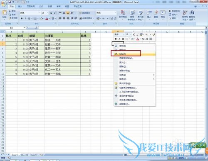This screenshot has width=208, height=161.
Task: Open the number format combo box
Action: pos(106,13)
